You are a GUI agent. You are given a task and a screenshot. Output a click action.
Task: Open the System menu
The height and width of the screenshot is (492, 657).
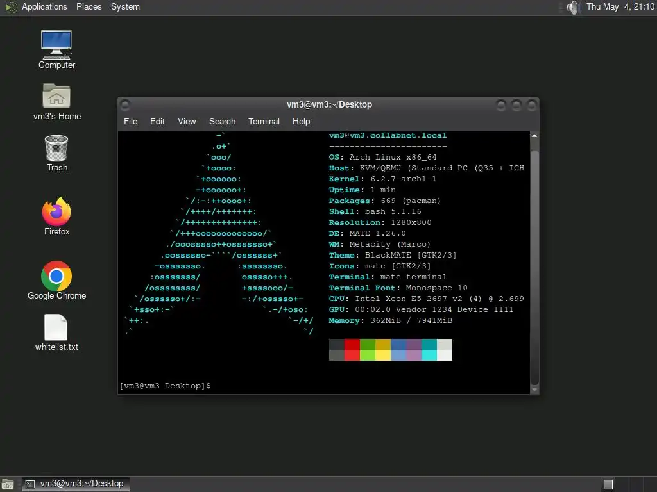pyautogui.click(x=125, y=7)
